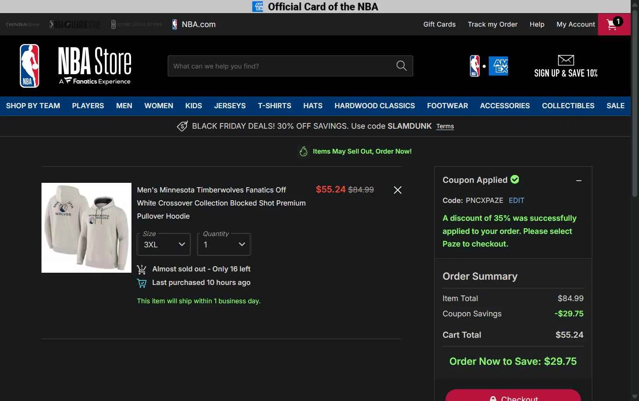Click the flame sell-out icon
Image resolution: width=639 pixels, height=401 pixels.
click(304, 151)
